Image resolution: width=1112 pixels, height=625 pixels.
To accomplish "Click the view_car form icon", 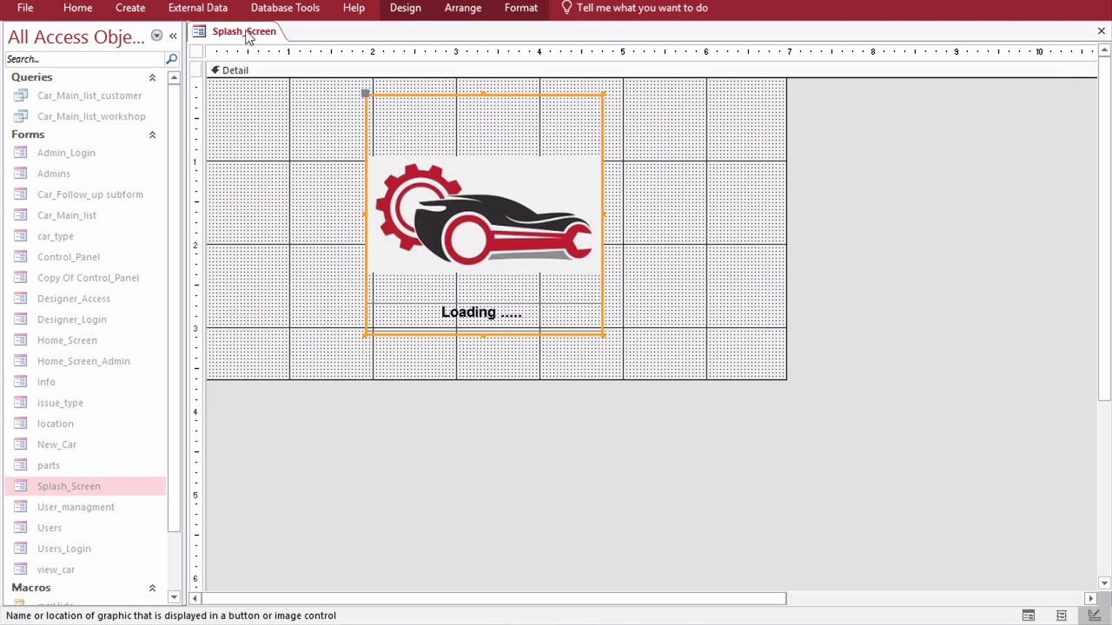I will (21, 569).
